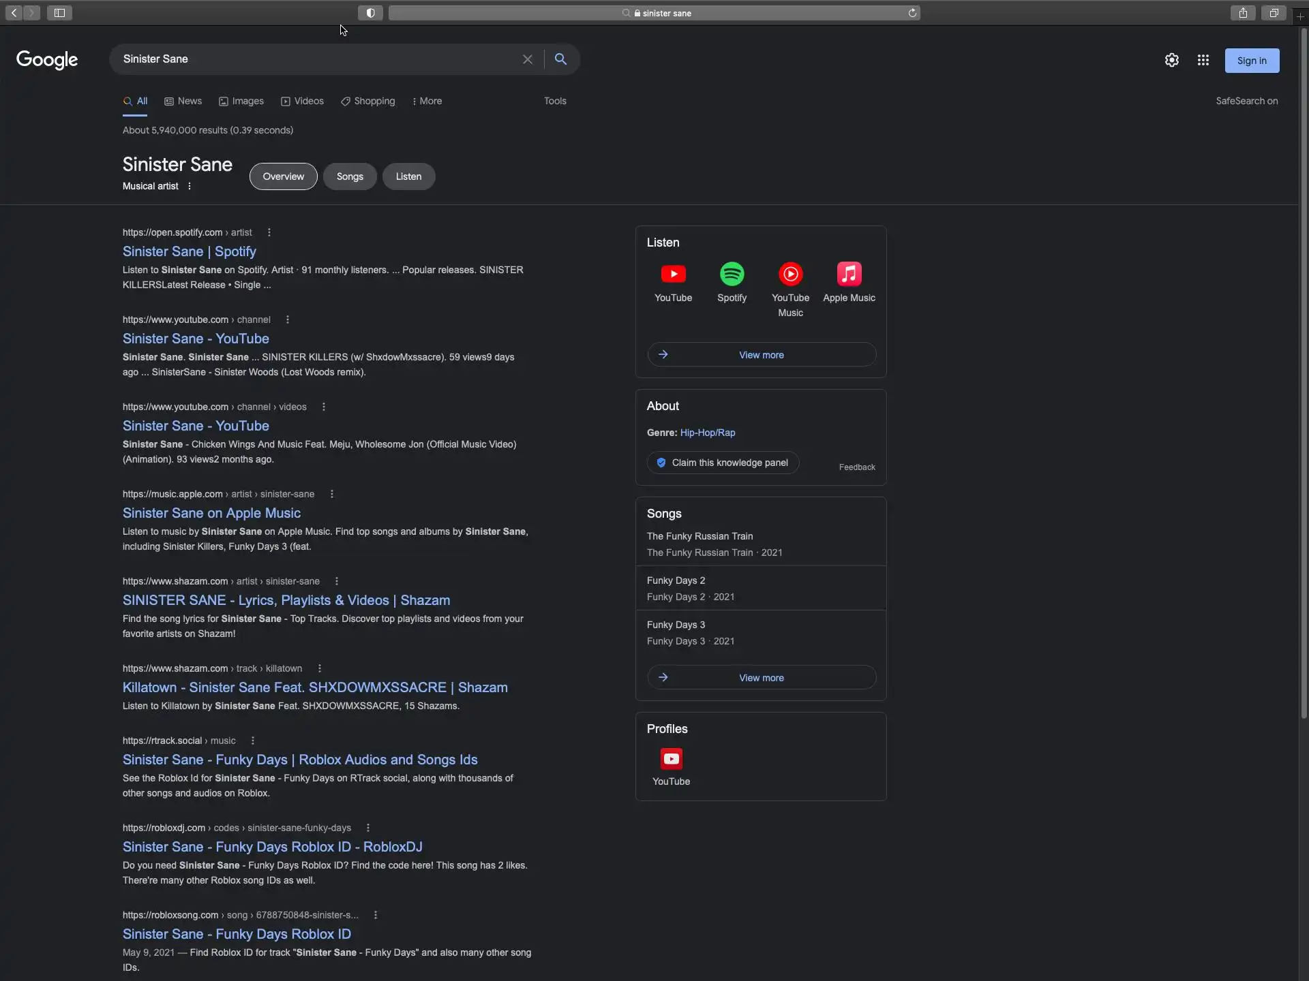This screenshot has width=1309, height=981.
Task: Switch to the Videos tab
Action: [x=303, y=101]
